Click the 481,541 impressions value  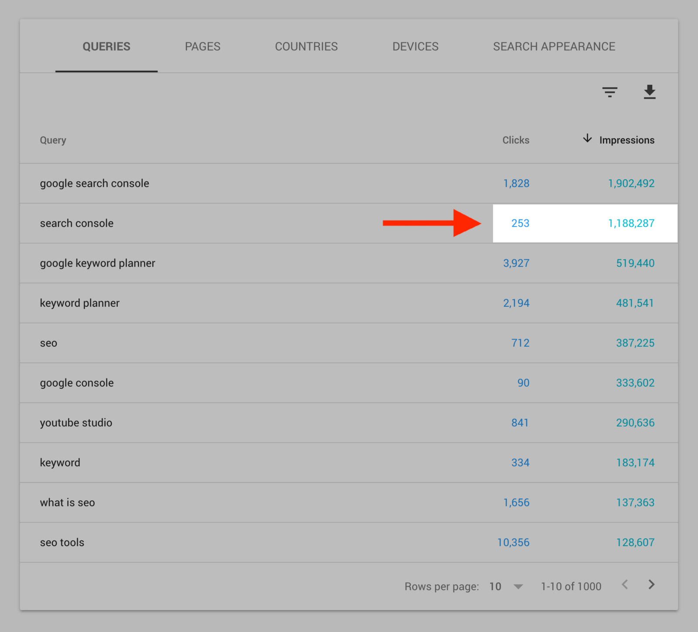tap(635, 303)
